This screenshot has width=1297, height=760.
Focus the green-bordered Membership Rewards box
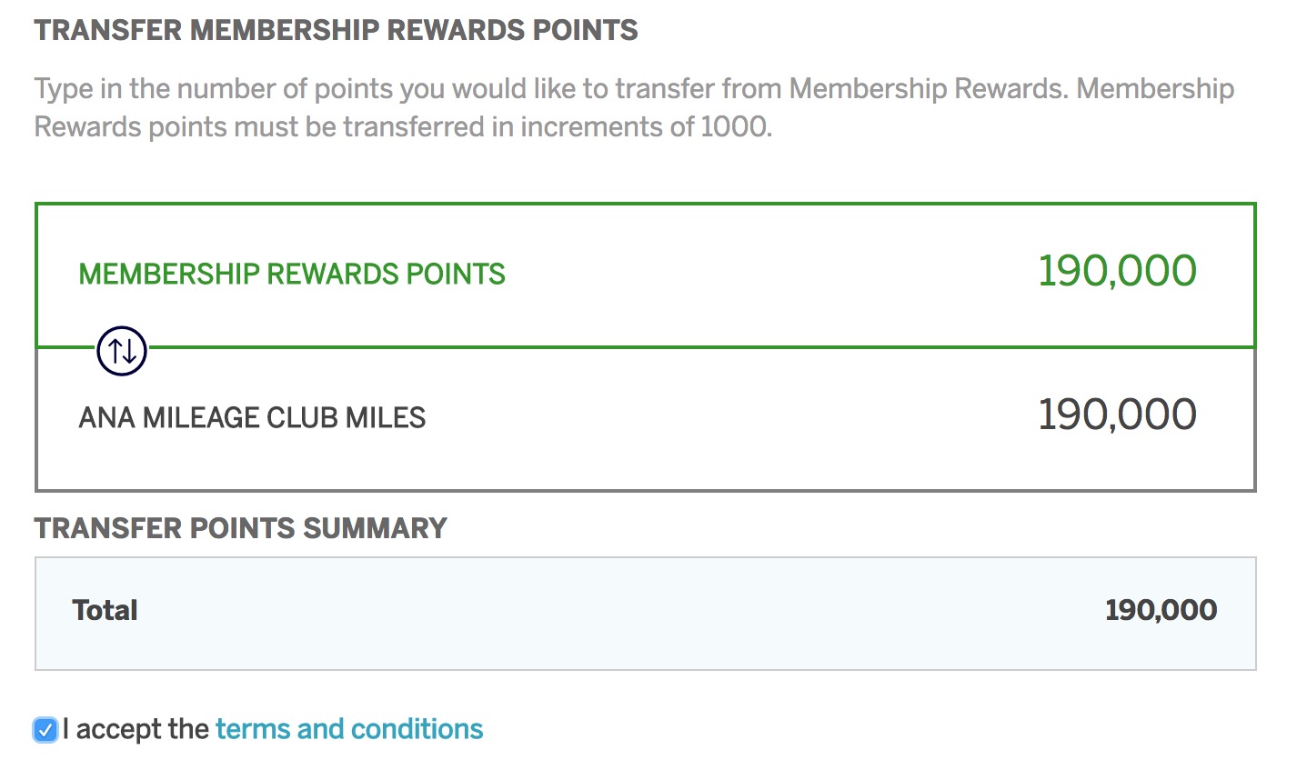click(728, 227)
